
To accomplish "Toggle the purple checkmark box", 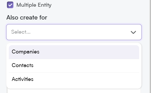I will (x=10, y=5).
